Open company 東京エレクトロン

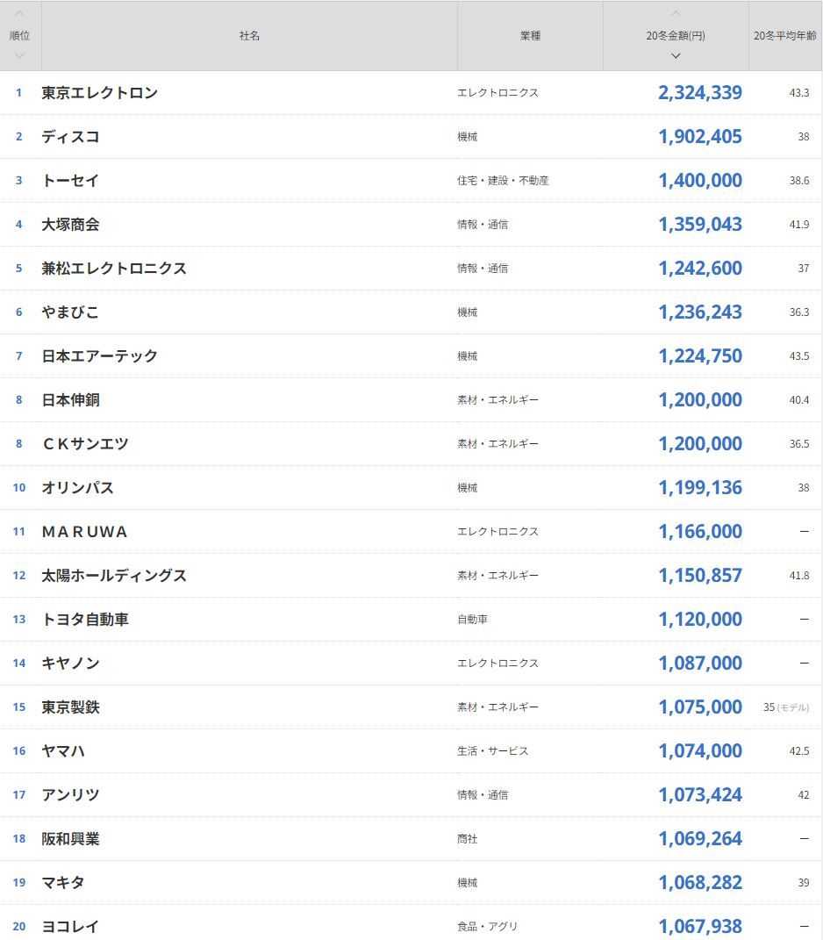[x=99, y=93]
